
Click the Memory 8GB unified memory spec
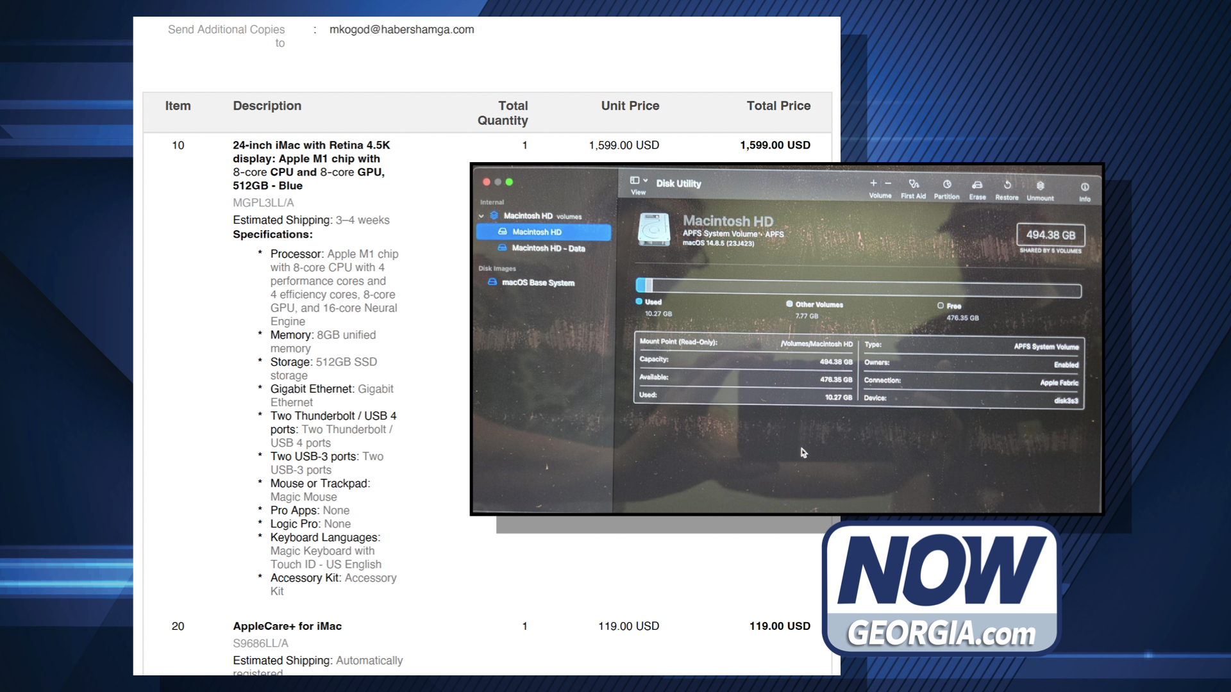[323, 342]
